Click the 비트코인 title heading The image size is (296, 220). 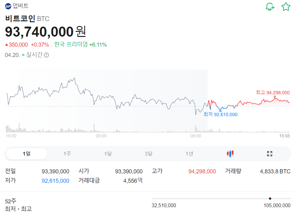click(20, 18)
